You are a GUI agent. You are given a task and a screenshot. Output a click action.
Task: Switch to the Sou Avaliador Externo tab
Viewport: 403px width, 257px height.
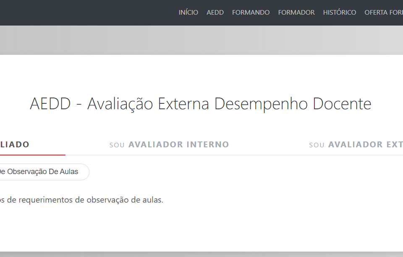pos(356,145)
